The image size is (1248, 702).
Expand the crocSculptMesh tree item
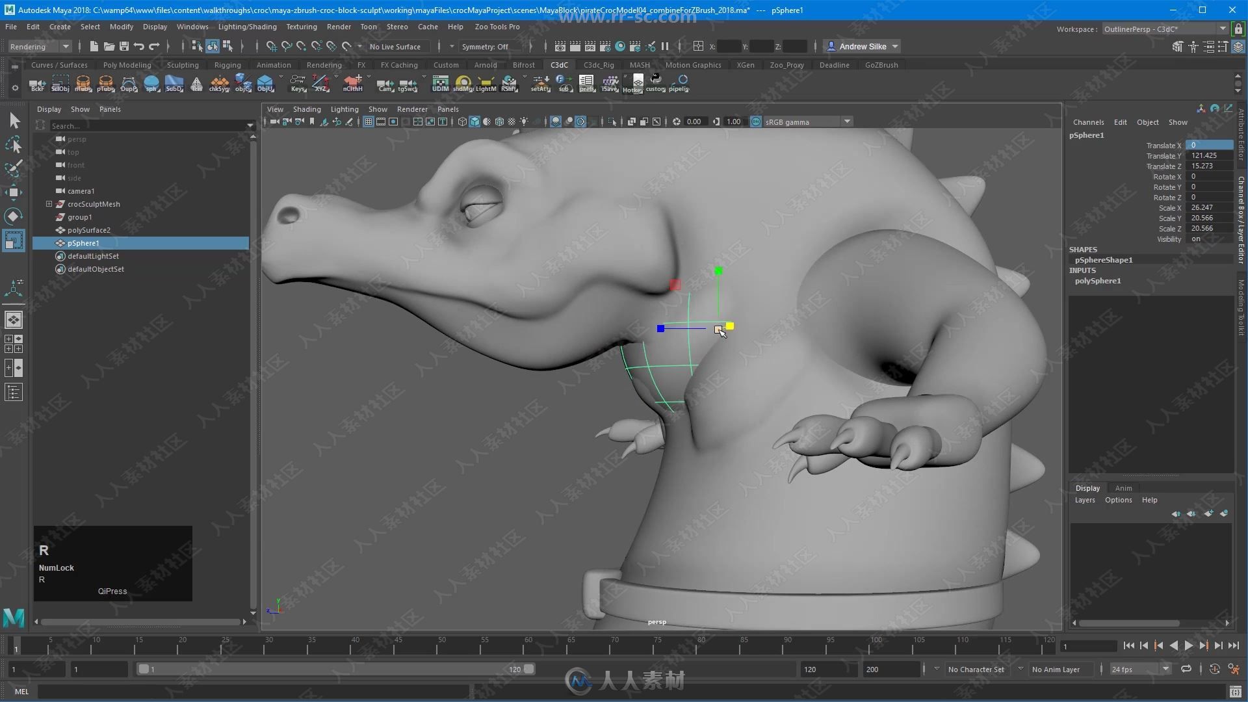[49, 203]
